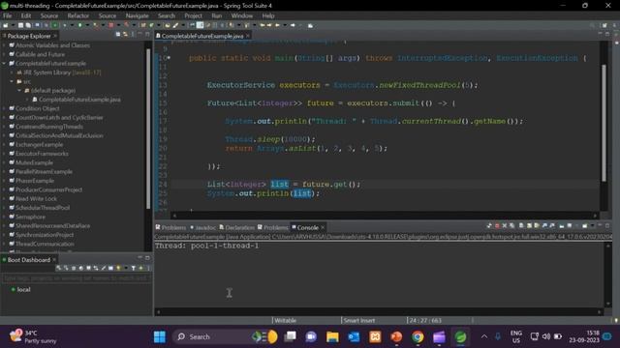Expand the Condition Object project
Viewport: 620px width, 348px height.
(x=4, y=108)
